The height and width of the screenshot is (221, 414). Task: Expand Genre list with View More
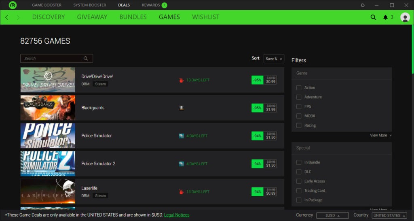click(x=381, y=135)
